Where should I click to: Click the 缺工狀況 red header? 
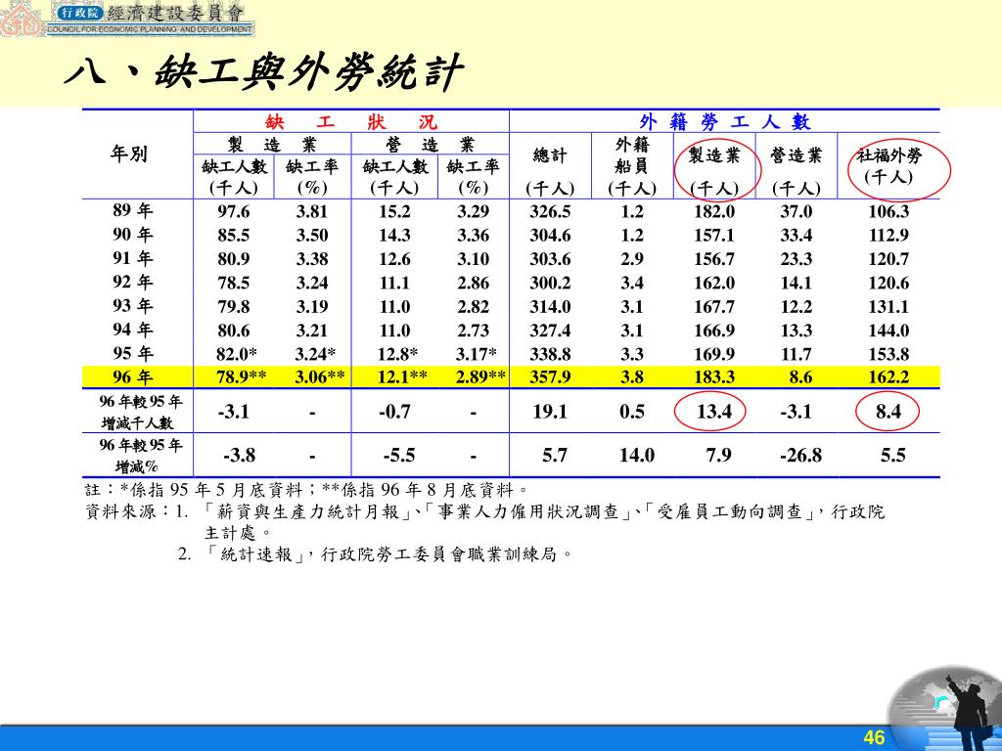pos(351,121)
